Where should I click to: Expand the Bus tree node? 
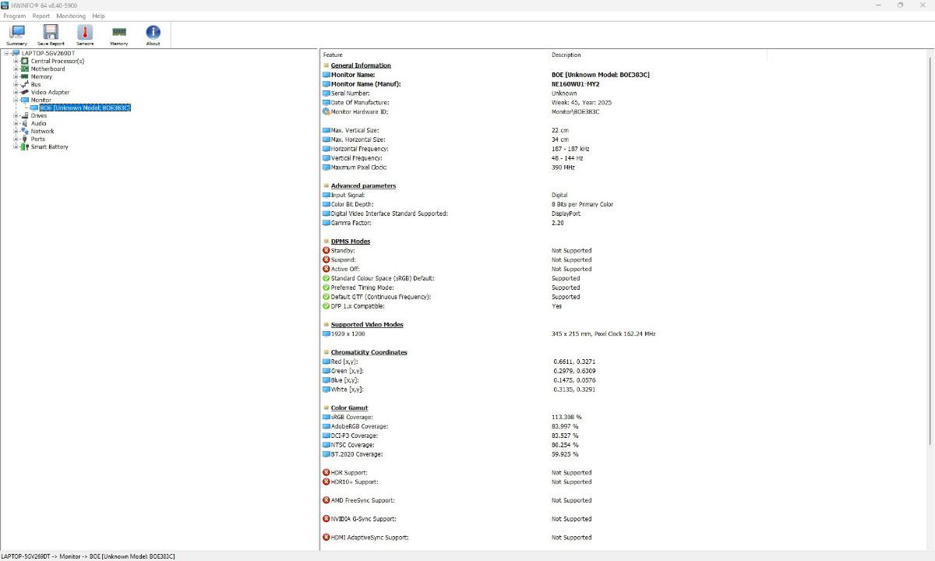point(16,84)
